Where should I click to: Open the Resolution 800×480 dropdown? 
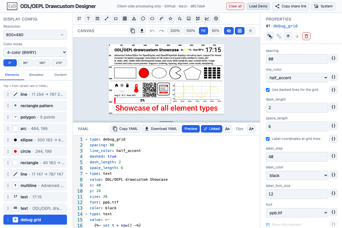(x=35, y=35)
